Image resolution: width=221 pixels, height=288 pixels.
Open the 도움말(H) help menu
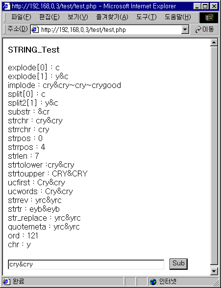pyautogui.click(x=178, y=17)
